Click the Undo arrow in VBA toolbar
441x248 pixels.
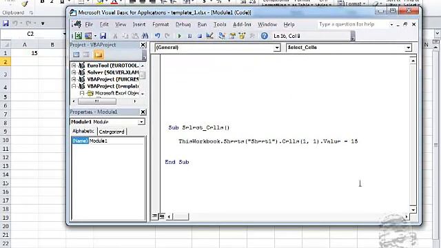pos(158,36)
